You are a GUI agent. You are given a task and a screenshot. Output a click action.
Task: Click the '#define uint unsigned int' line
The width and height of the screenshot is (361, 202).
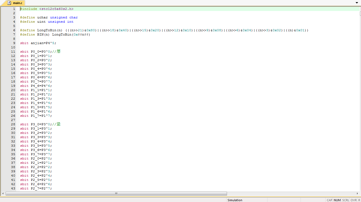coord(47,22)
